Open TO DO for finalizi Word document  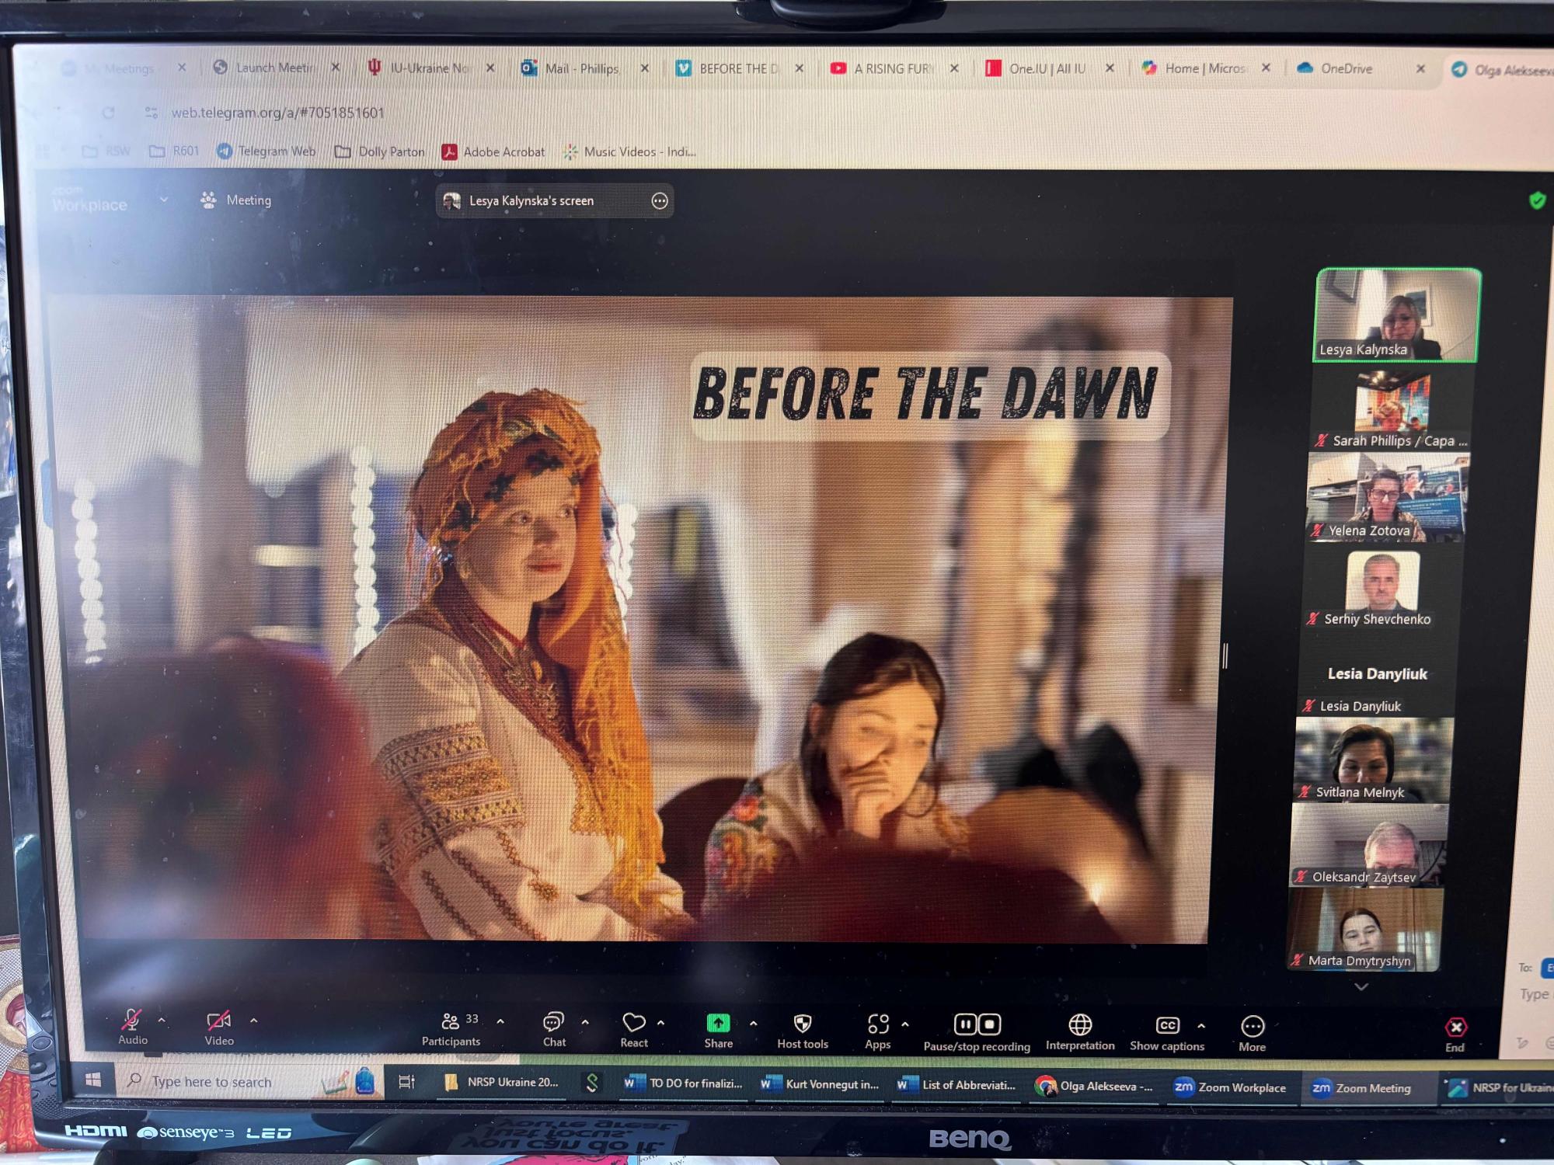pos(684,1083)
